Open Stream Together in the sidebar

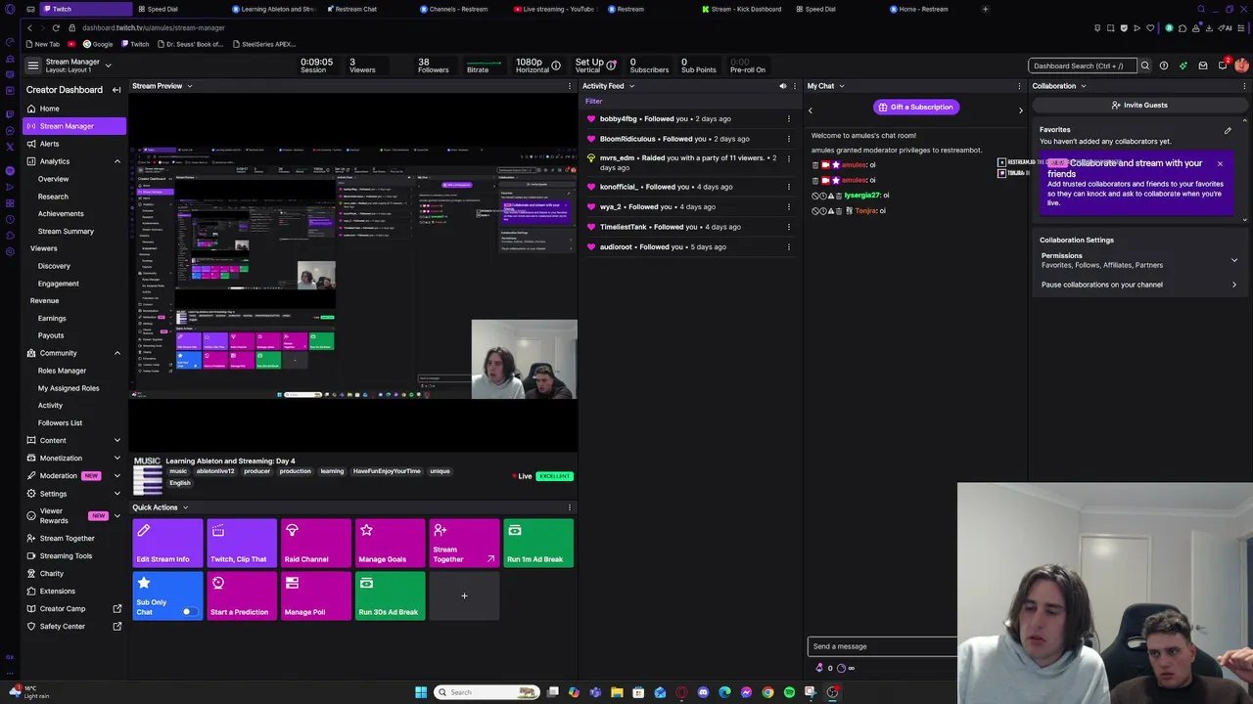point(74,539)
